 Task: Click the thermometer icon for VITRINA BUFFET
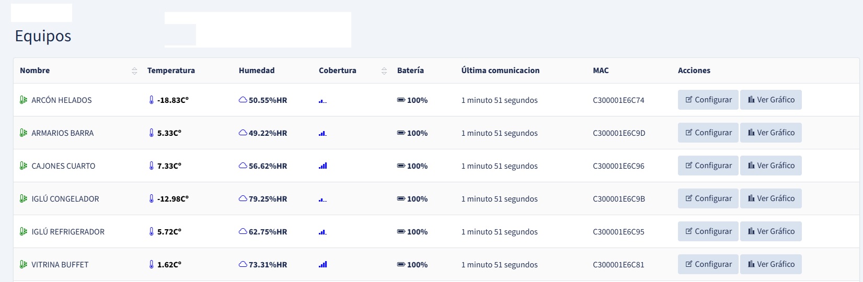coord(152,264)
